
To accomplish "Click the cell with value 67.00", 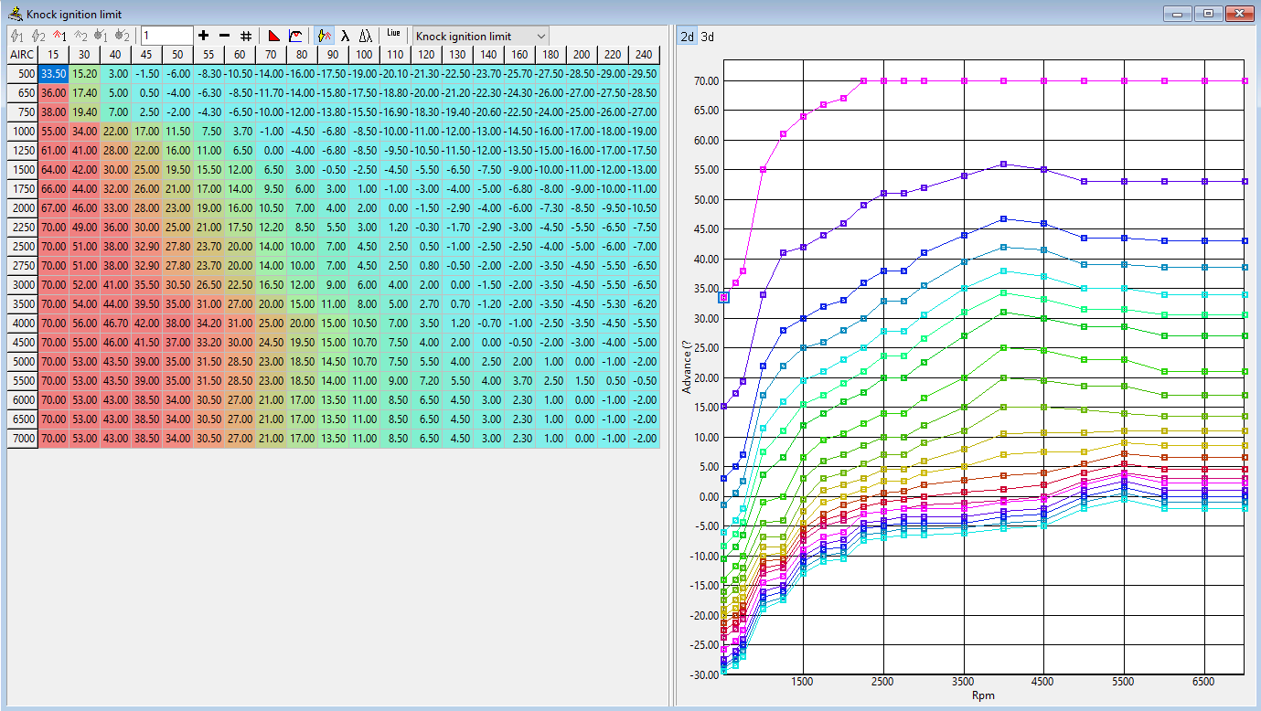I will coord(53,207).
